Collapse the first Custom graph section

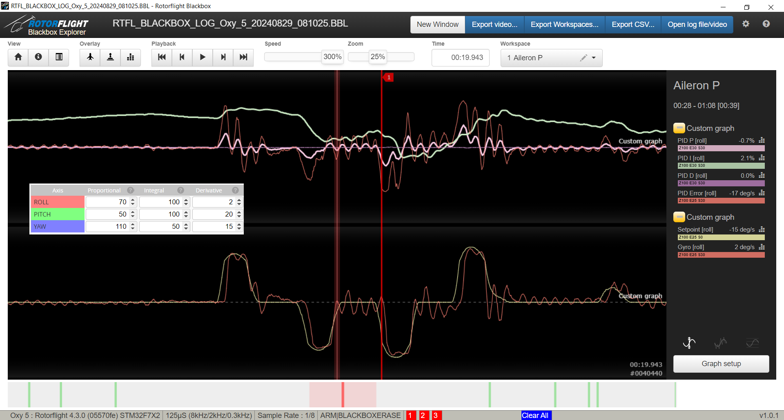click(x=679, y=128)
